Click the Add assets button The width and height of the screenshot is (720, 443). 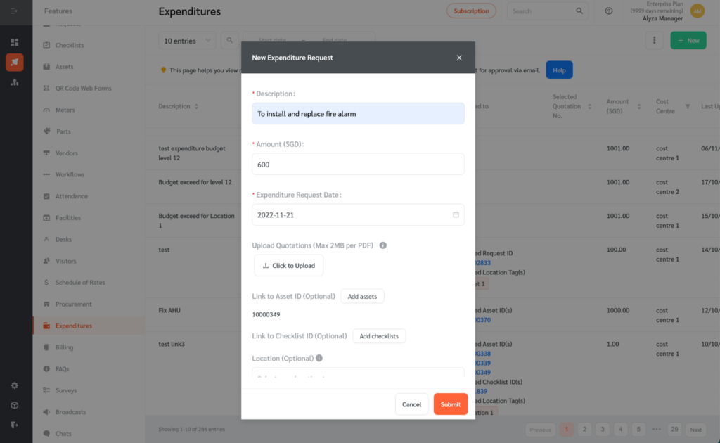[x=362, y=297]
